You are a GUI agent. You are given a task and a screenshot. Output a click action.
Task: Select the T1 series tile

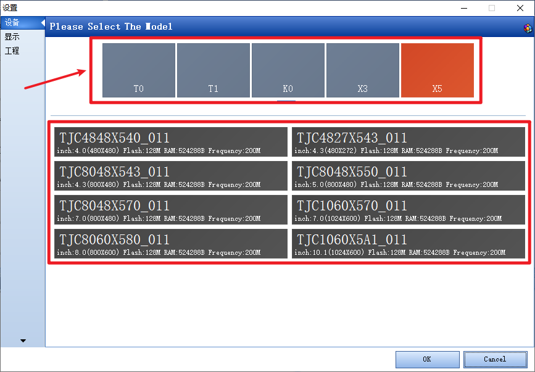[214, 70]
